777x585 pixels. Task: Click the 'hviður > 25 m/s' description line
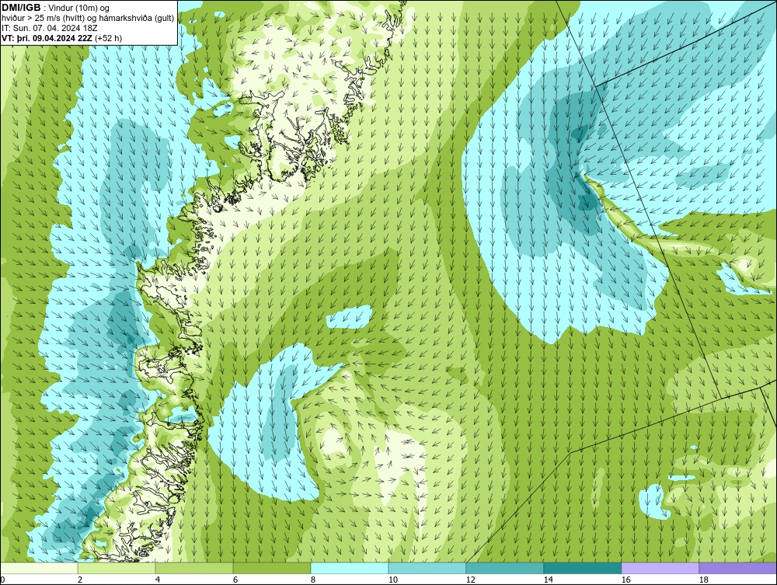point(89,19)
